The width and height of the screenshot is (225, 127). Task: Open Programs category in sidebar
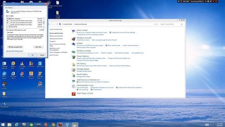tap(52, 42)
